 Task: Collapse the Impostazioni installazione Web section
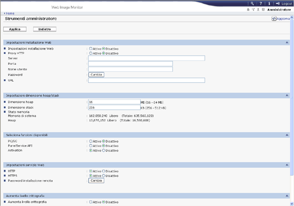tap(287, 42)
